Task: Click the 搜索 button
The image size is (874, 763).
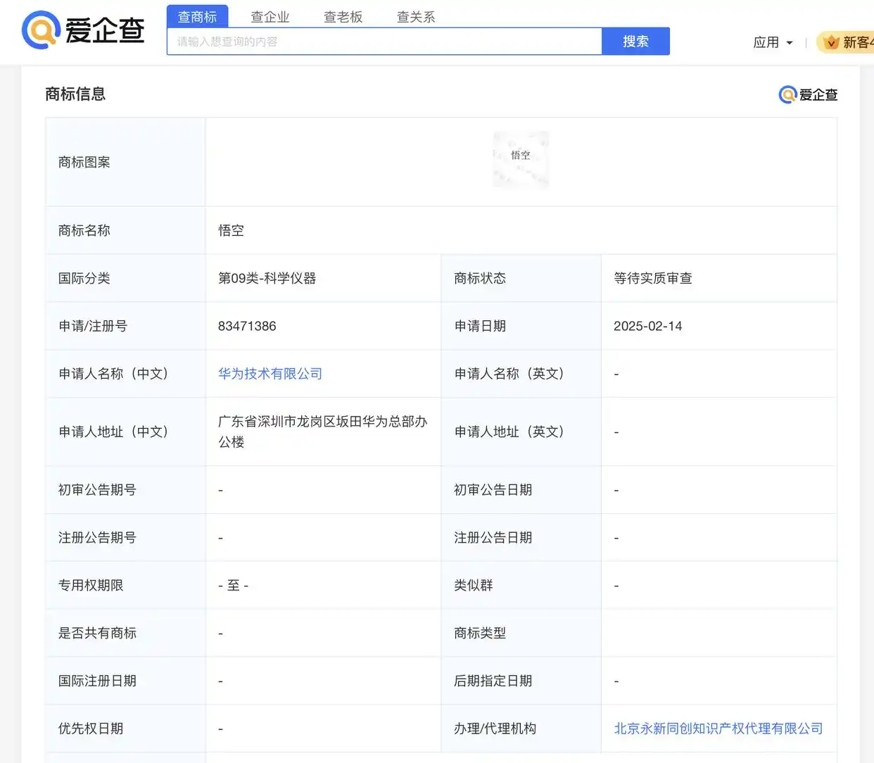Action: [x=635, y=42]
